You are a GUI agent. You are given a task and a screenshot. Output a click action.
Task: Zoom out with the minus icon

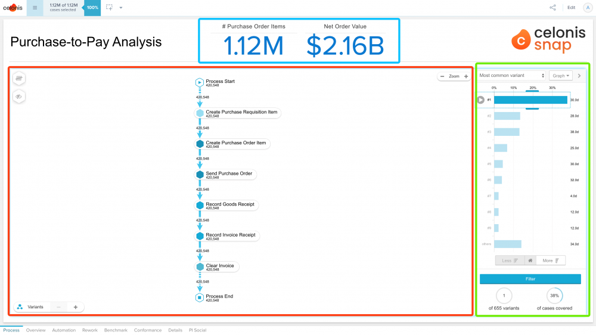point(442,76)
